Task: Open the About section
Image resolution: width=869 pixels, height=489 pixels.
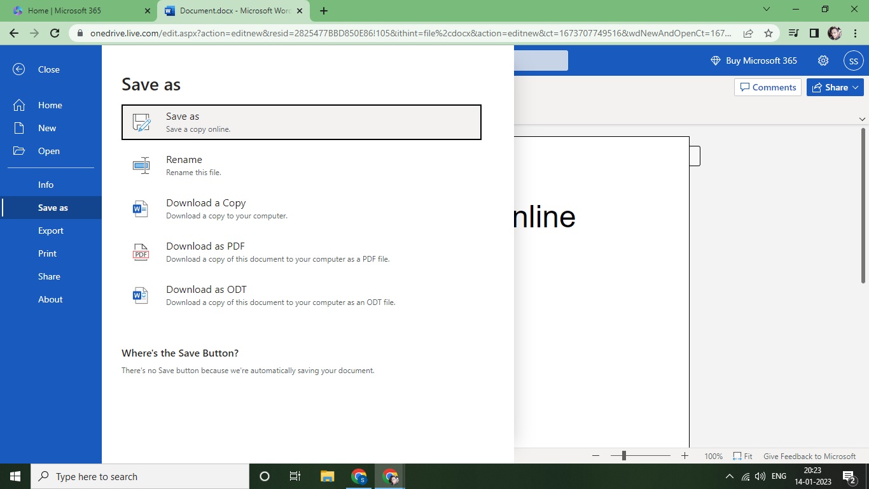Action: point(51,299)
